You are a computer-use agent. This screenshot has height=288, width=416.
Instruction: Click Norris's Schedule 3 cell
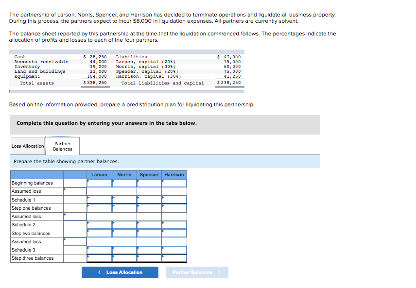(124, 250)
